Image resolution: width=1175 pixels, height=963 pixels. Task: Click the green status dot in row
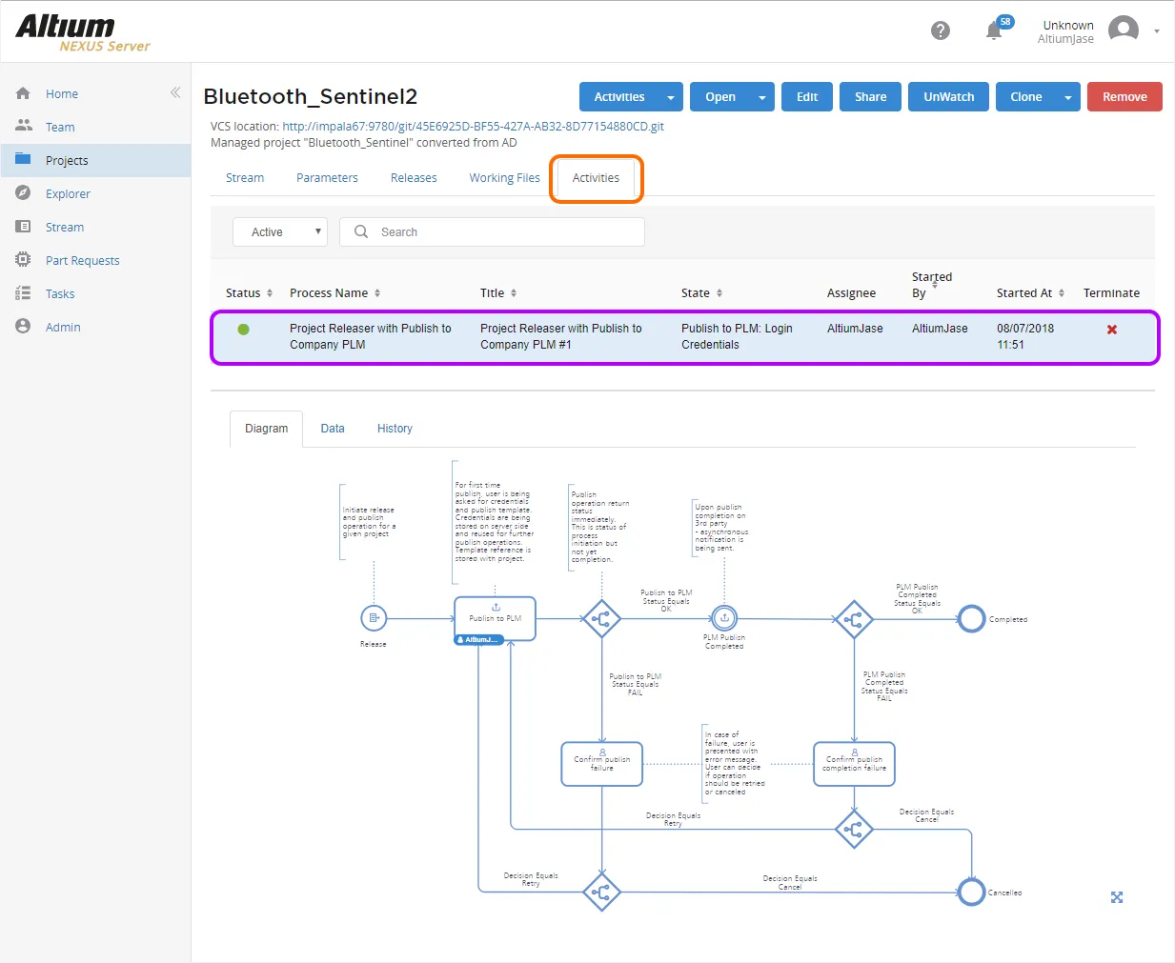243,330
